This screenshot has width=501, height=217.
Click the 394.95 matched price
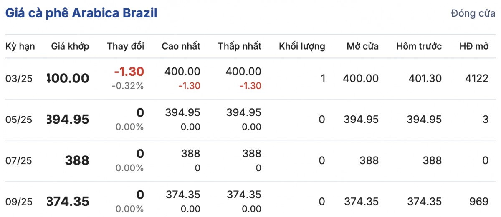click(x=68, y=120)
